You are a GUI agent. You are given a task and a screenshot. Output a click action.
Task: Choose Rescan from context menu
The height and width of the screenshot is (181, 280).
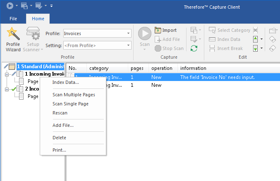pyautogui.click(x=73, y=113)
